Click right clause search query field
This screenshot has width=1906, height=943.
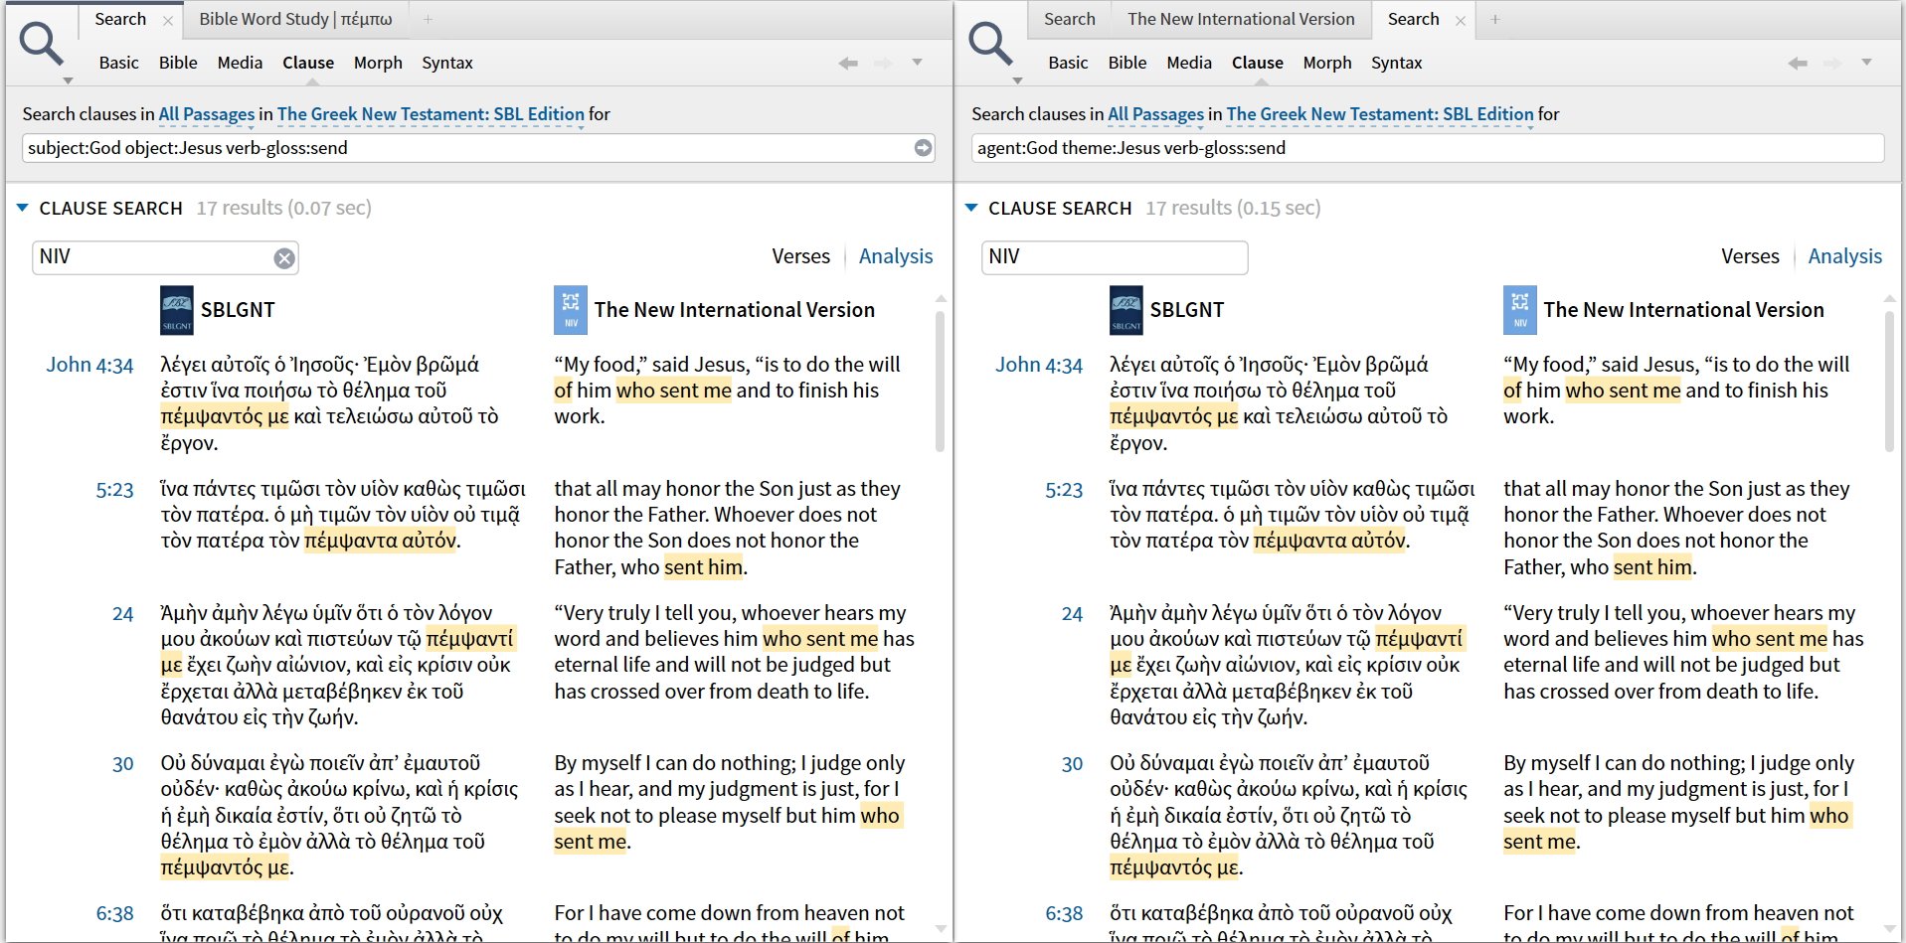[x=1427, y=148]
